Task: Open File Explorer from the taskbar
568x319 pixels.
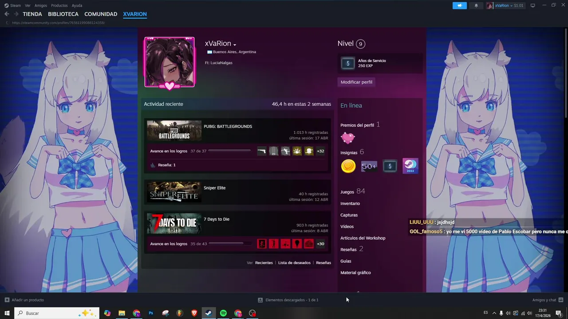Action: (122, 313)
